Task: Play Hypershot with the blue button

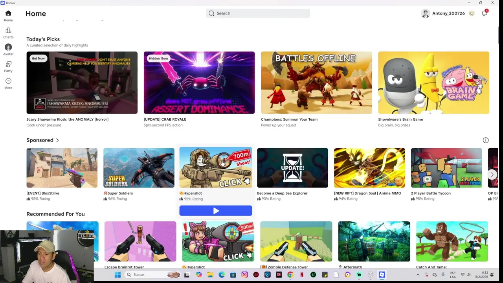Action: pyautogui.click(x=216, y=211)
